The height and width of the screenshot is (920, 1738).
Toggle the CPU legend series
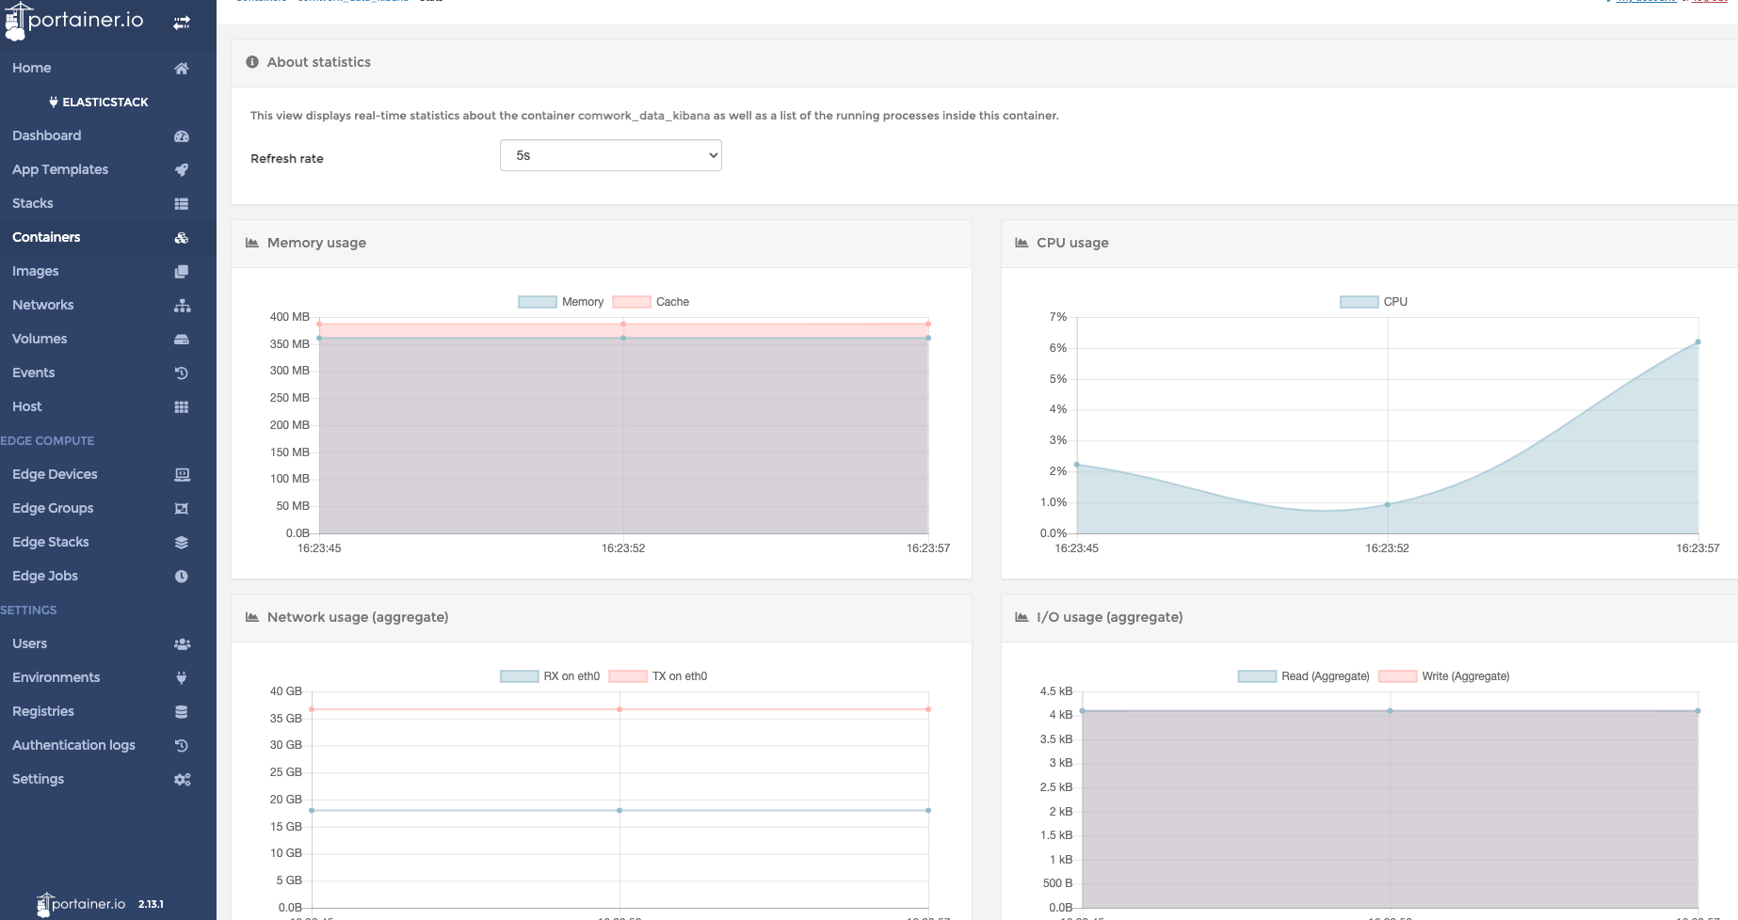tap(1374, 302)
